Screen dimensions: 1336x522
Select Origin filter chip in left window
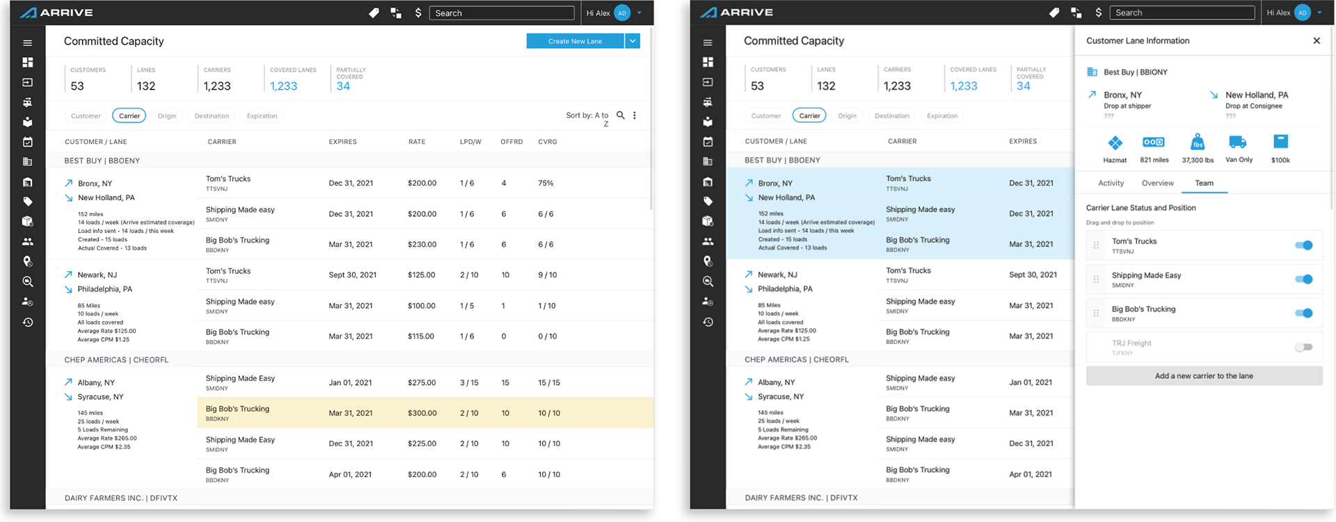point(167,116)
